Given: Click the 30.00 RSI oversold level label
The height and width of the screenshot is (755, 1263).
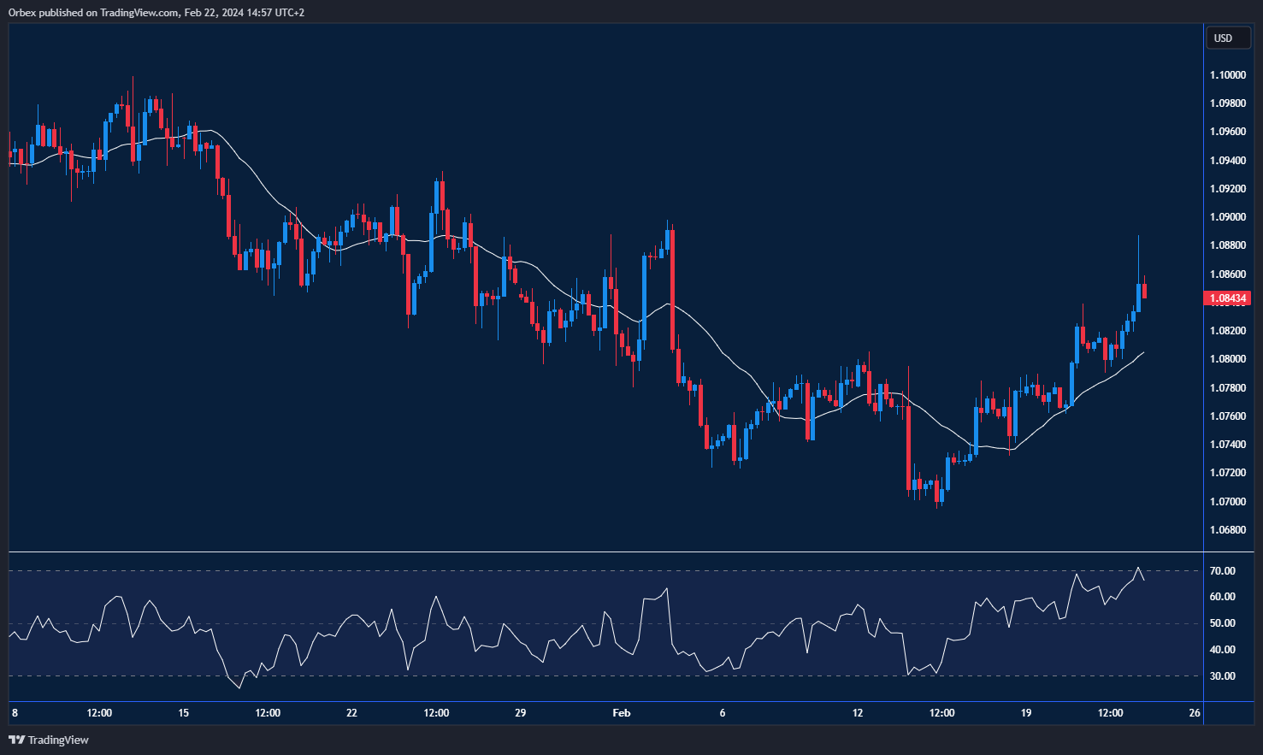Looking at the screenshot, I should tap(1222, 676).
